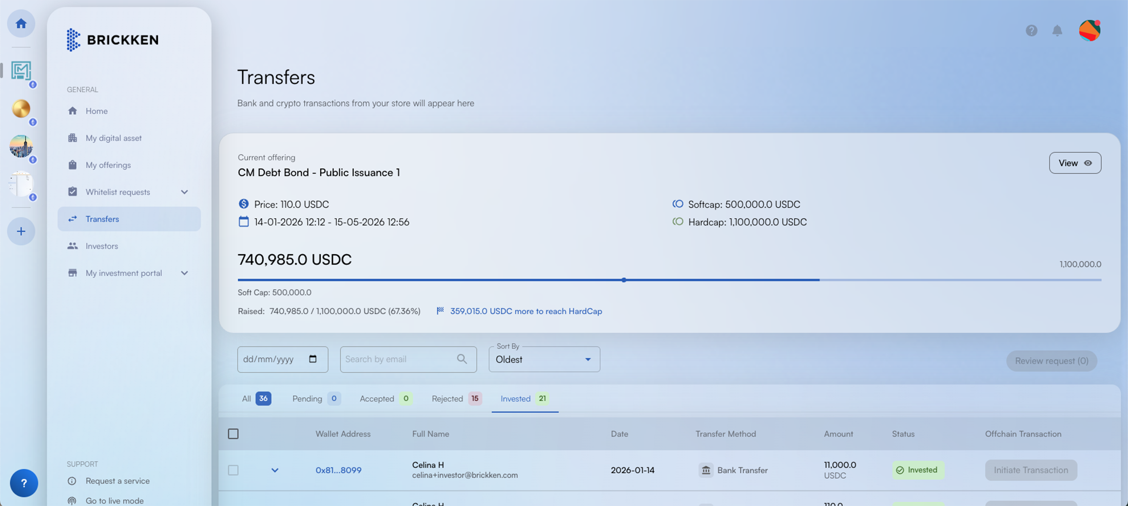Switch to the Rejected tab
The height and width of the screenshot is (506, 1128).
point(457,398)
